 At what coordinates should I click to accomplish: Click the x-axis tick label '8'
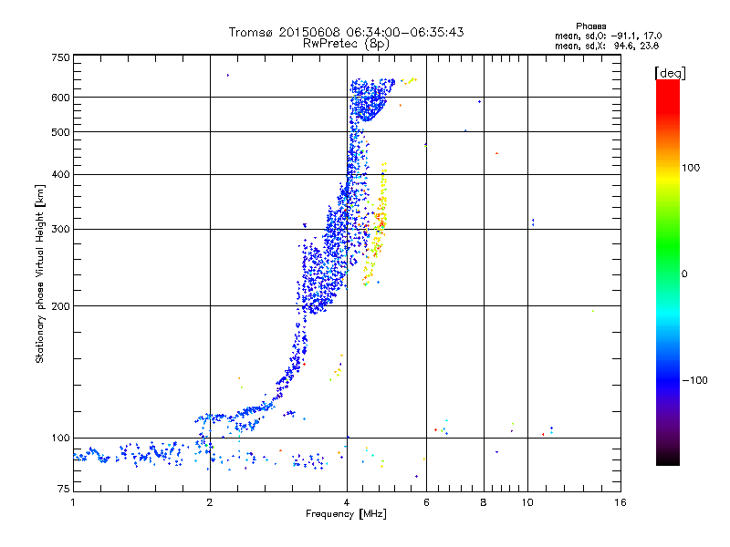point(484,502)
